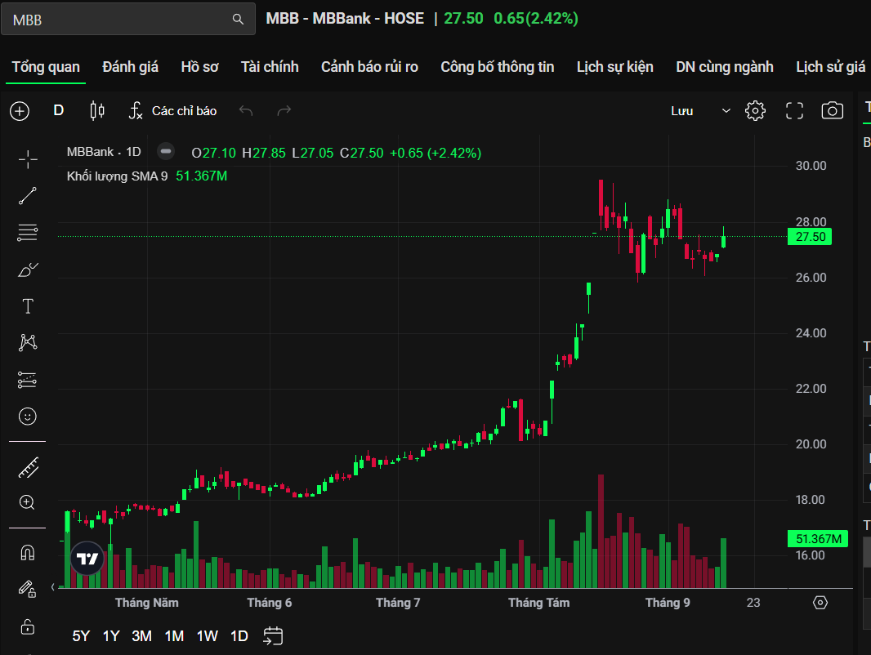
Task: Switch to the Đánh giá tab
Action: (x=130, y=67)
